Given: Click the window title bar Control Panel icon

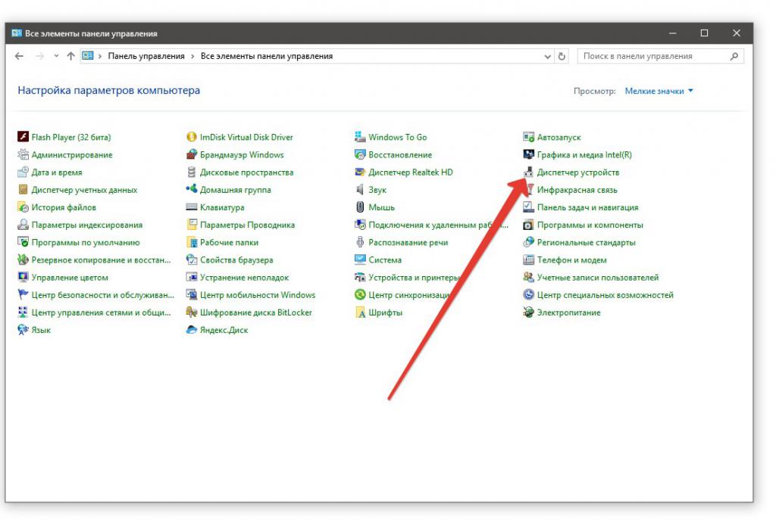Looking at the screenshot, I should 17,33.
